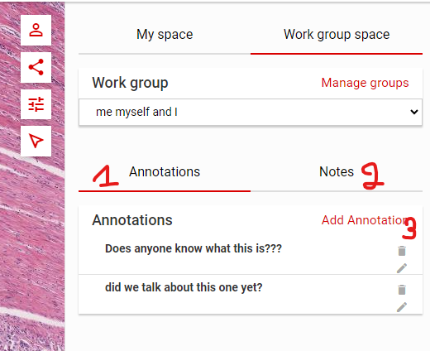Screen dimensions: 430x351
Task: Open annotation 'Does anyone know what this is???'
Action: point(193,248)
